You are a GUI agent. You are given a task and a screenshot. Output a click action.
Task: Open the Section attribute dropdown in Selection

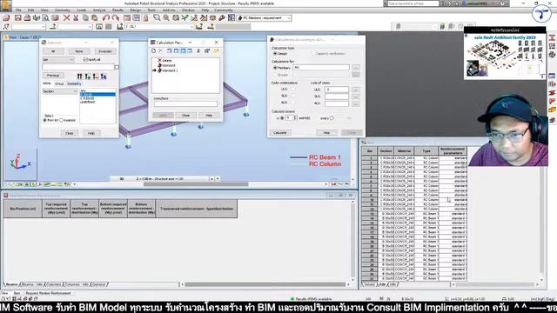click(x=60, y=91)
